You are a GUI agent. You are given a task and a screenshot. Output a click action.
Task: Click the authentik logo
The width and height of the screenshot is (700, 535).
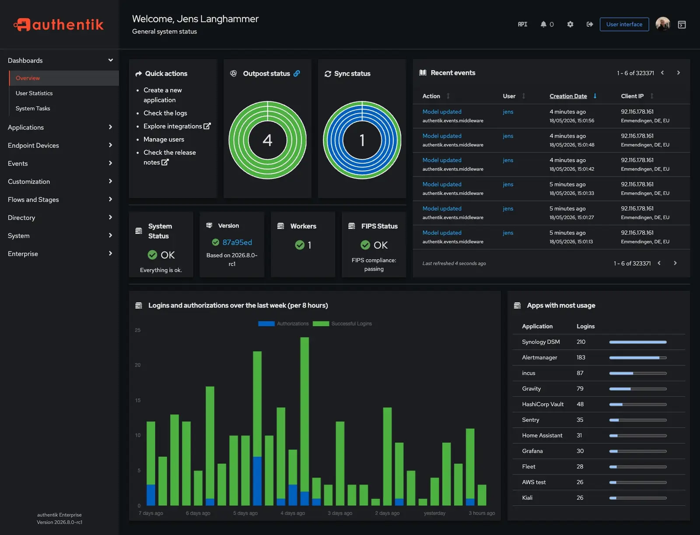tap(59, 24)
